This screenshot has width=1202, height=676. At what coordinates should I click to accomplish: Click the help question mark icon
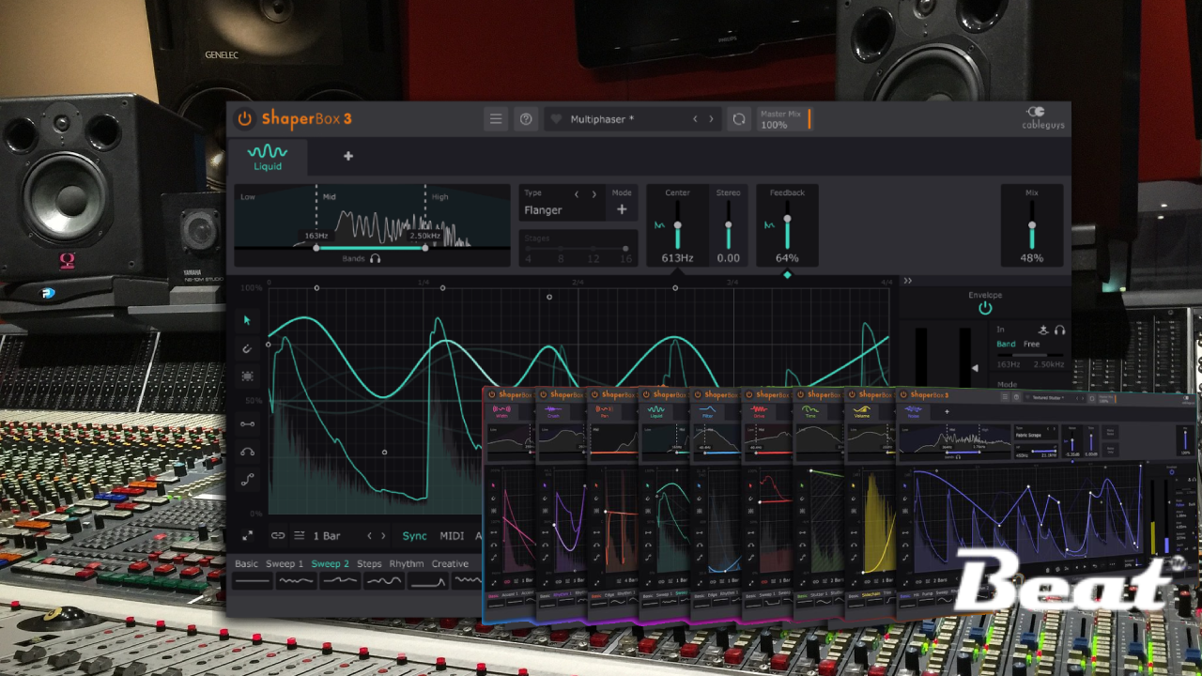(x=526, y=119)
